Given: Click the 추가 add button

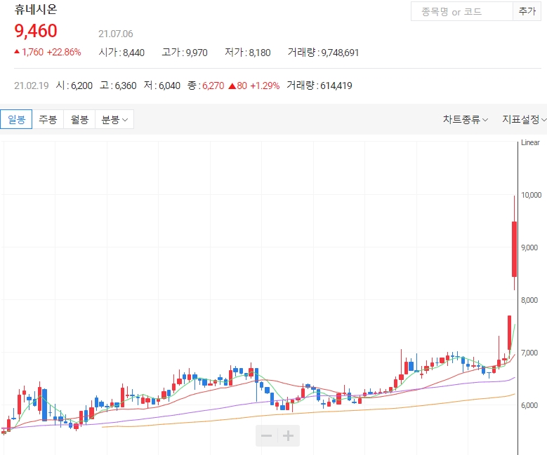Looking at the screenshot, I should coord(527,11).
